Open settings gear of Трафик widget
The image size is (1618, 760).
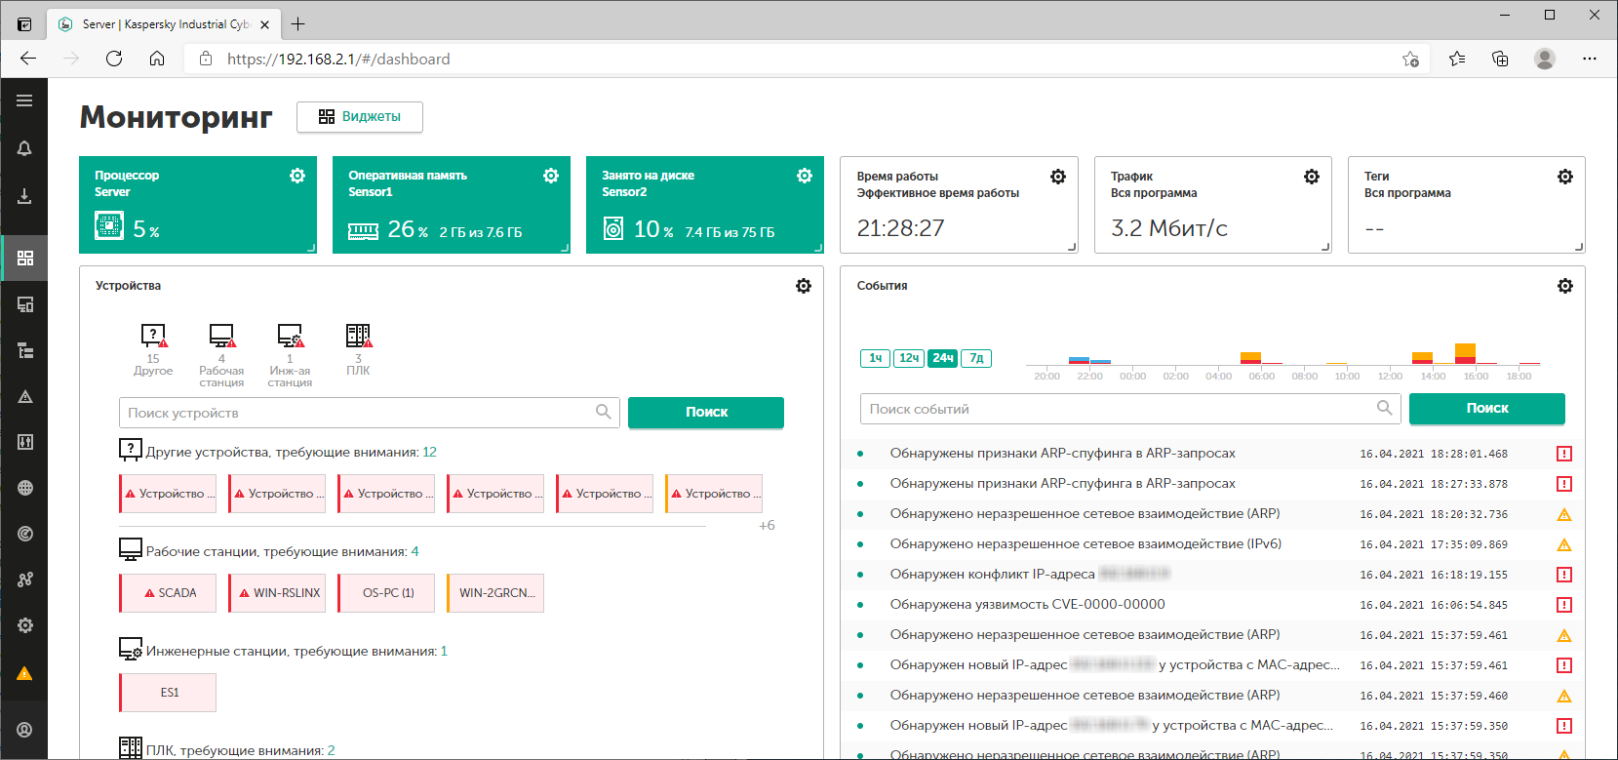(x=1312, y=177)
